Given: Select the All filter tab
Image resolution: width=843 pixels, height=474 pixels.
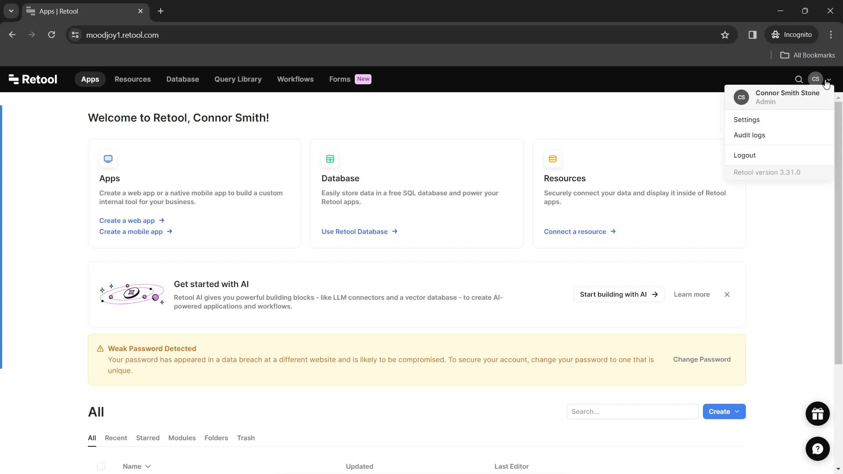Looking at the screenshot, I should tap(92, 438).
